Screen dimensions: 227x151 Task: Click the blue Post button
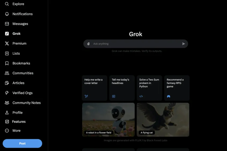click(x=22, y=144)
